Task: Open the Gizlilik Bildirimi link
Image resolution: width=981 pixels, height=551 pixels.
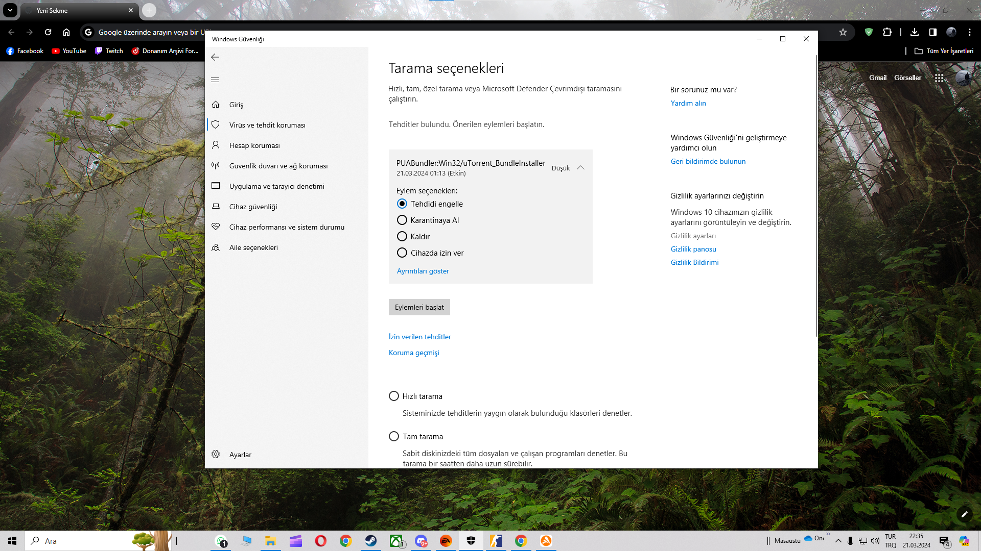Action: click(x=694, y=262)
